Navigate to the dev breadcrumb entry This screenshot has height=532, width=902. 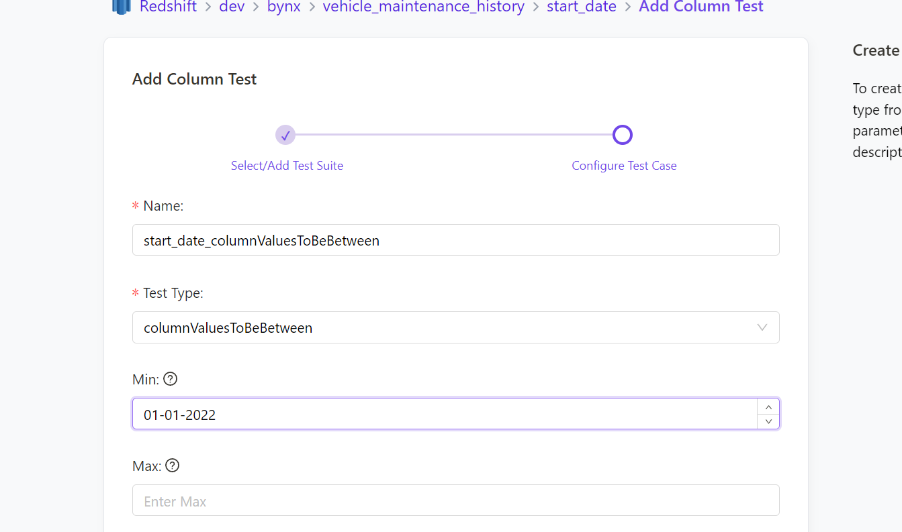point(232,7)
